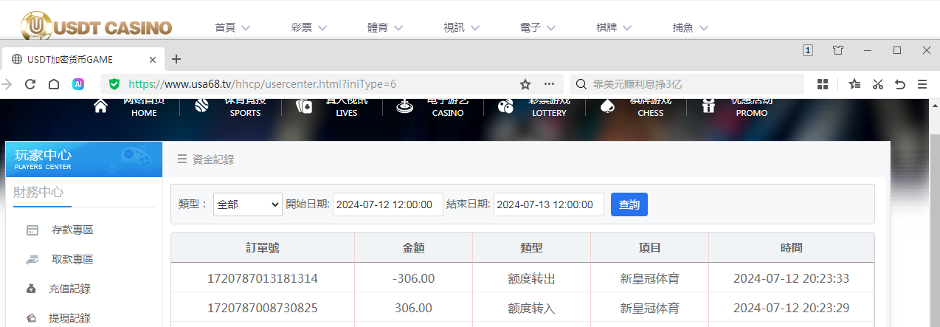This screenshot has width=940, height=327.
Task: Open a new browser tab
Action: pos(176,59)
